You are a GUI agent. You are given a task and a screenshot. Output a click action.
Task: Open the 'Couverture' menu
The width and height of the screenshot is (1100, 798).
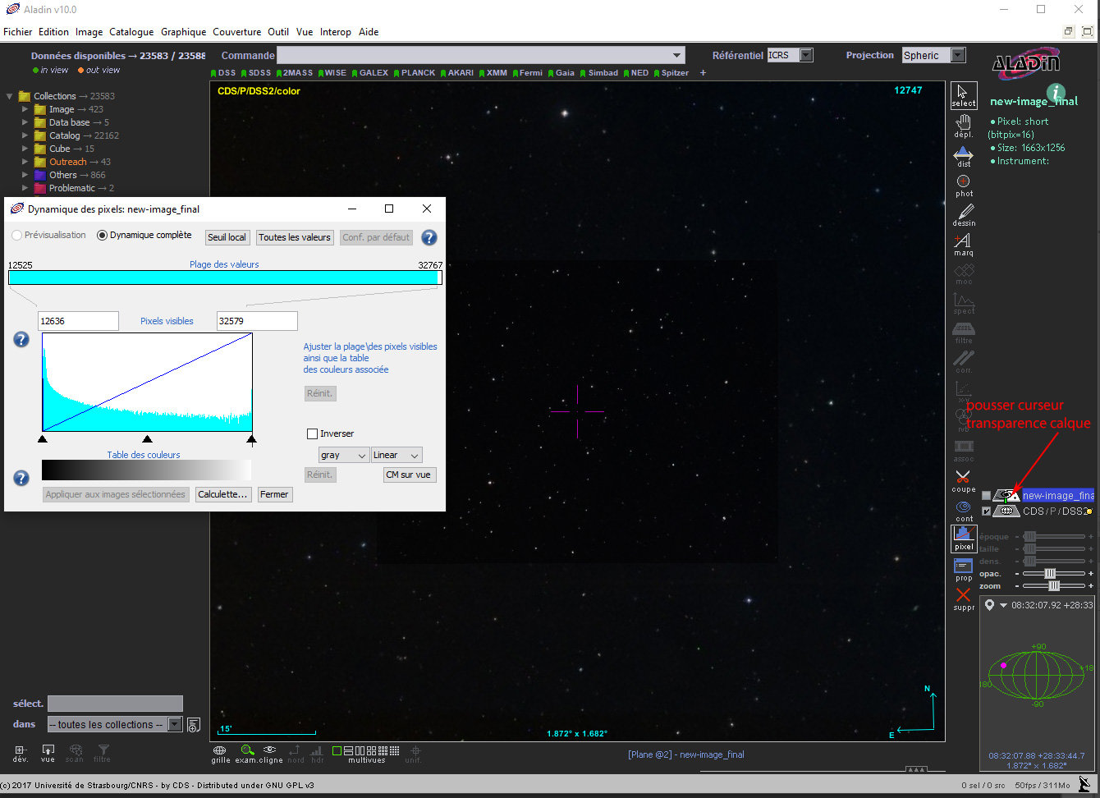(236, 32)
